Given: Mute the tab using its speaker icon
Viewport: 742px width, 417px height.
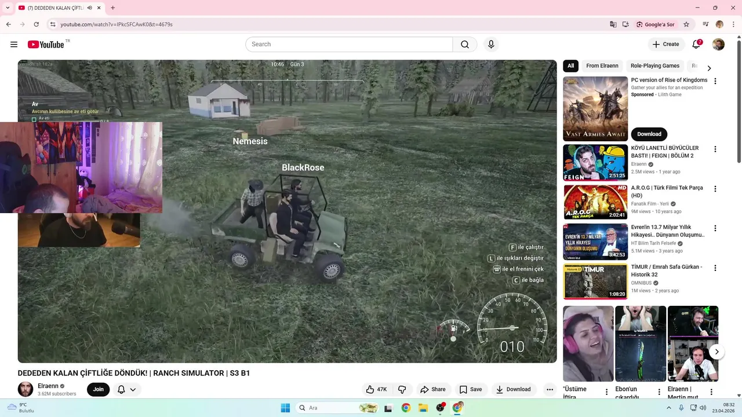Looking at the screenshot, I should click(x=90, y=8).
